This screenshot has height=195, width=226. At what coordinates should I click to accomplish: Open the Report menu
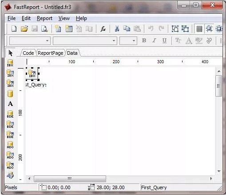point(44,18)
